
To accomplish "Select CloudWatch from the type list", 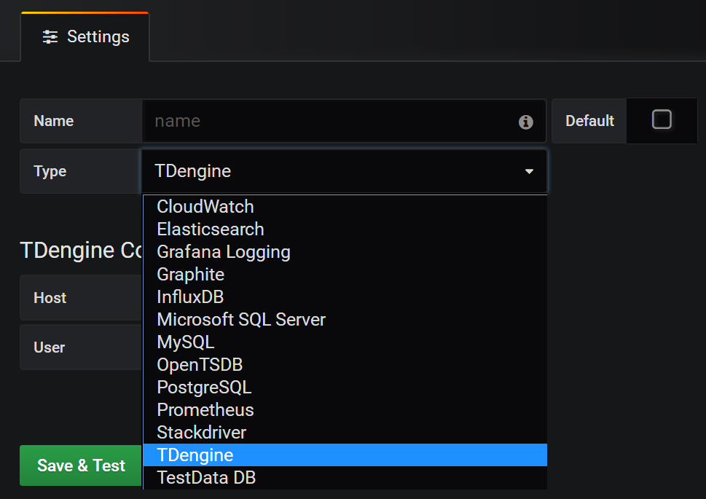I will [205, 207].
